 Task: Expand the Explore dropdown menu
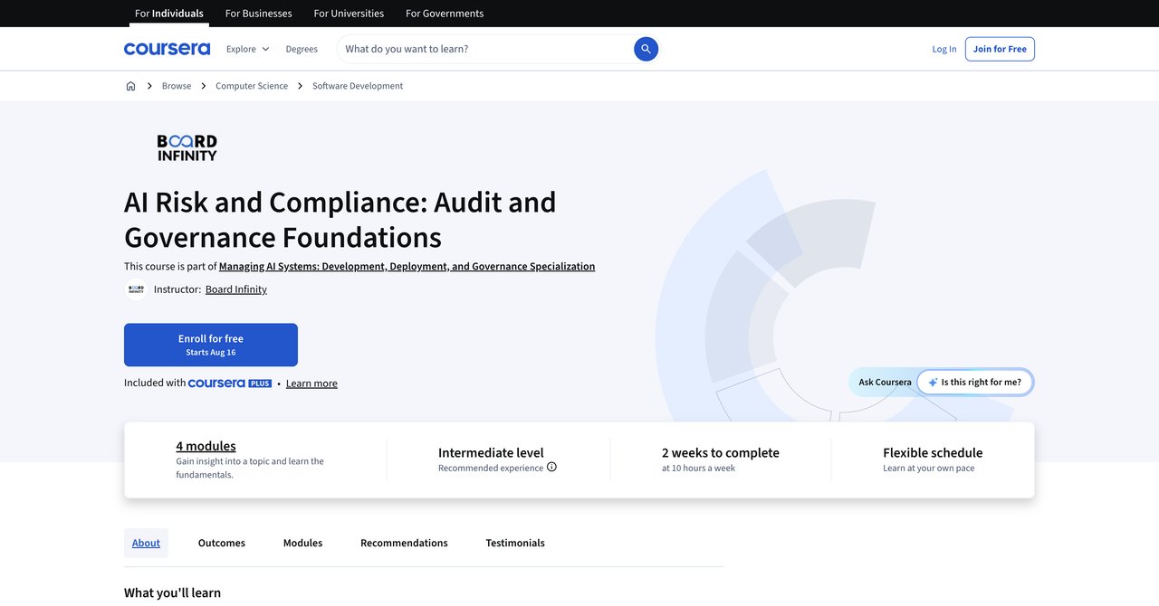pyautogui.click(x=248, y=49)
